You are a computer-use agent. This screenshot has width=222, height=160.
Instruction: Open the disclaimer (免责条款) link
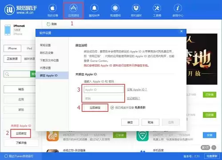tap(140, 108)
